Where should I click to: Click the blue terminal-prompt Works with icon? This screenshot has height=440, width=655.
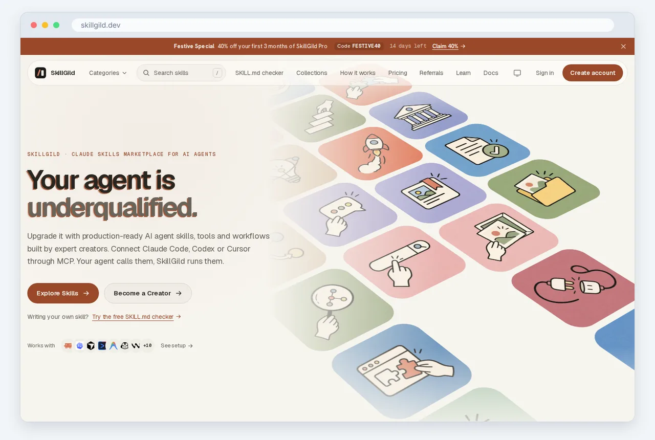[79, 346]
